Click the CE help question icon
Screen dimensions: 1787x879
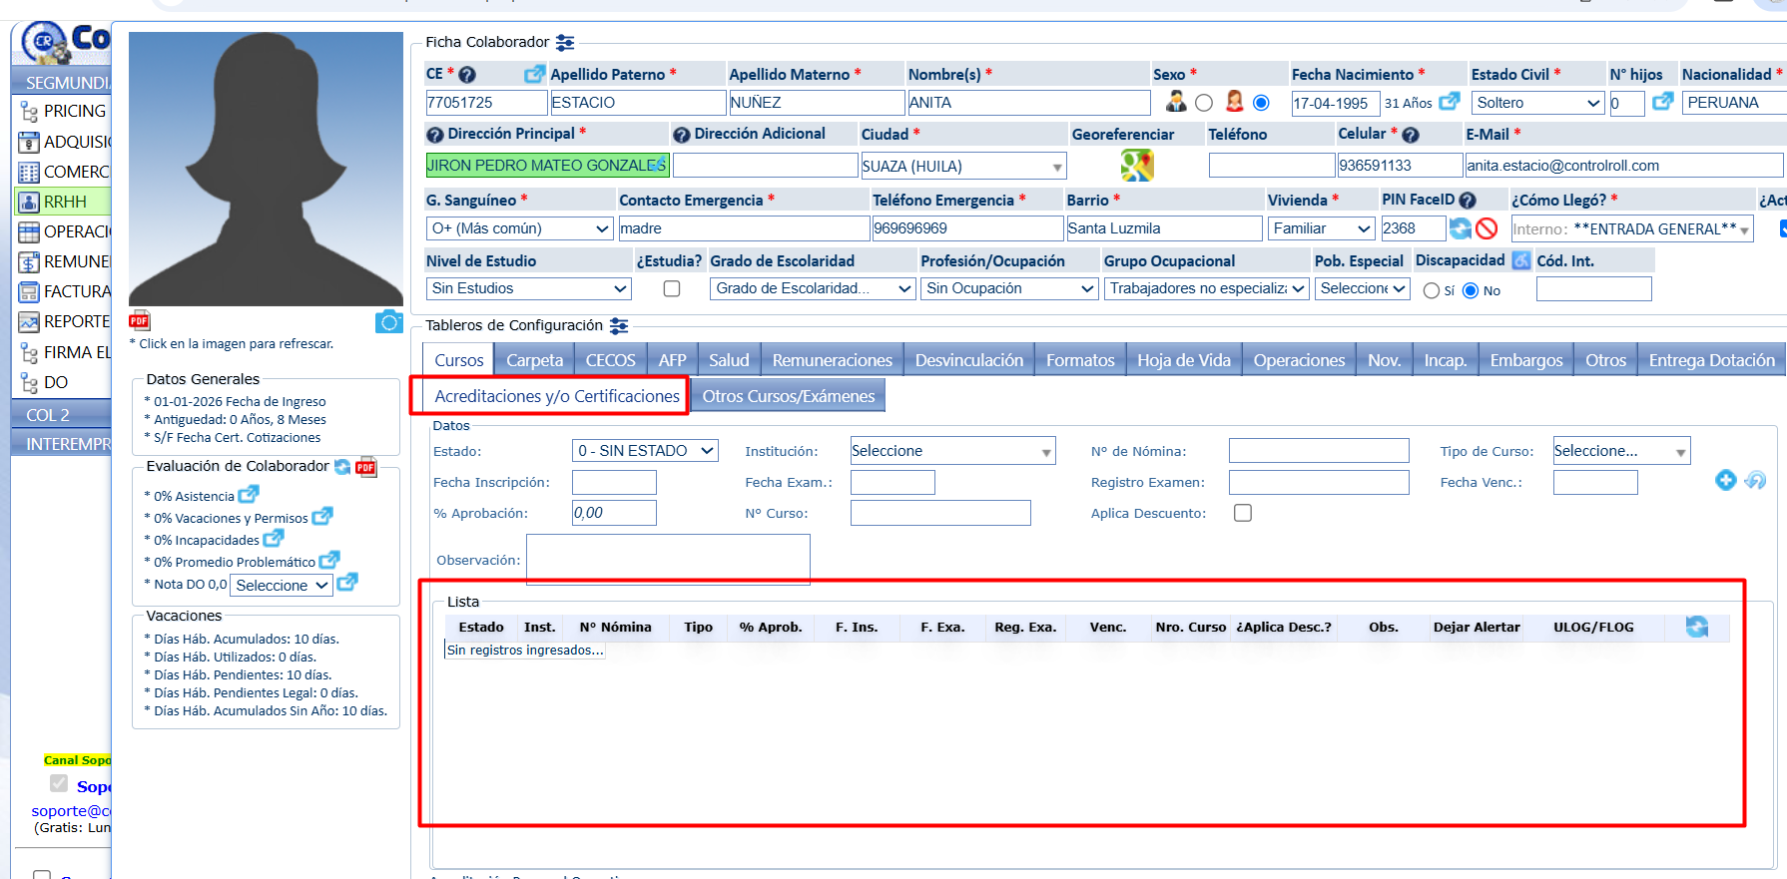(466, 75)
